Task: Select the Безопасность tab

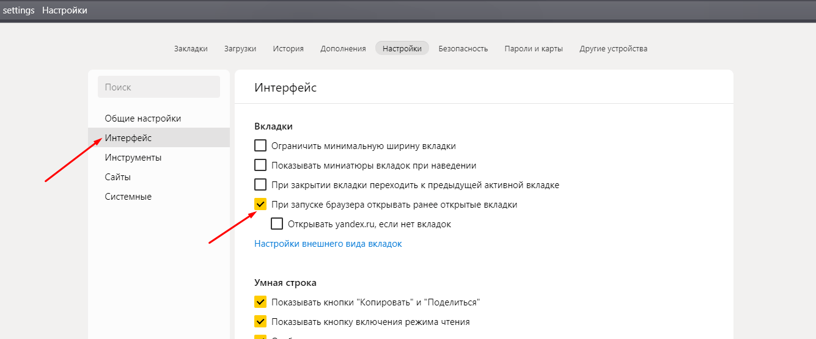Action: coord(463,49)
